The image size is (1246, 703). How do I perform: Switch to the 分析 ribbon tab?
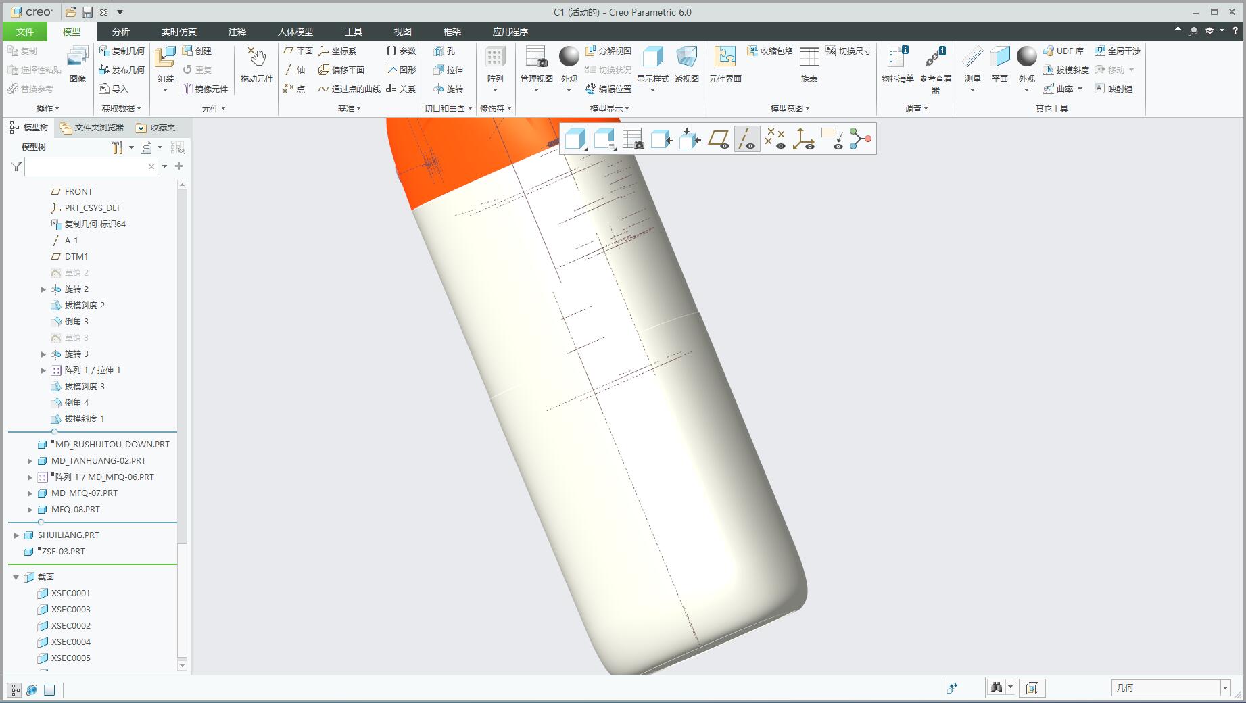click(121, 32)
